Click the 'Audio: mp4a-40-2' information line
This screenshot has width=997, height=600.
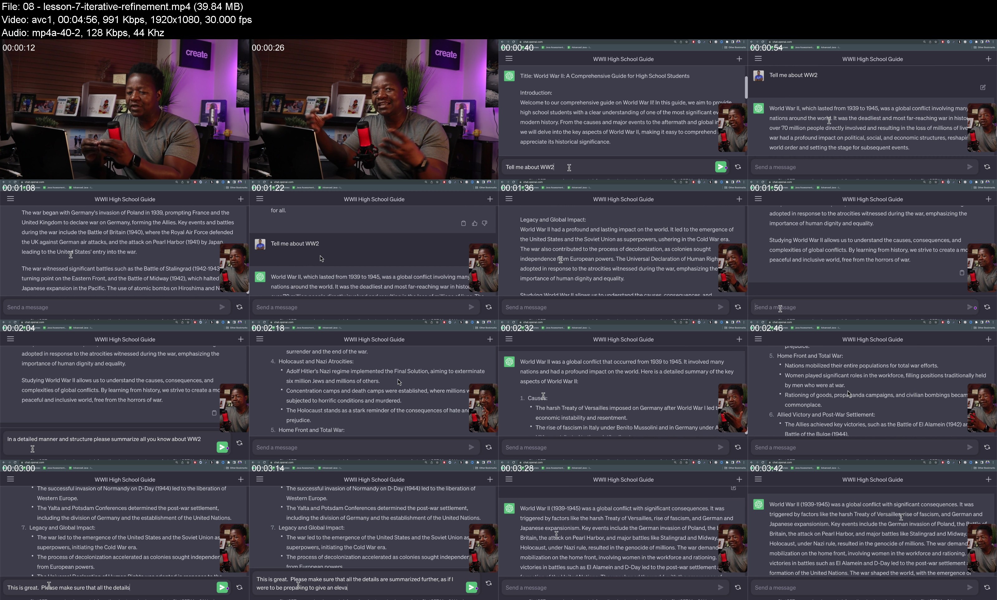click(x=83, y=32)
